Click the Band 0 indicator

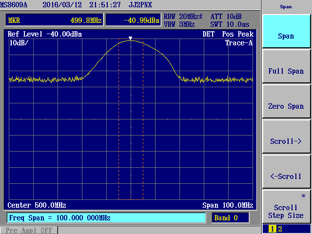tap(230, 218)
